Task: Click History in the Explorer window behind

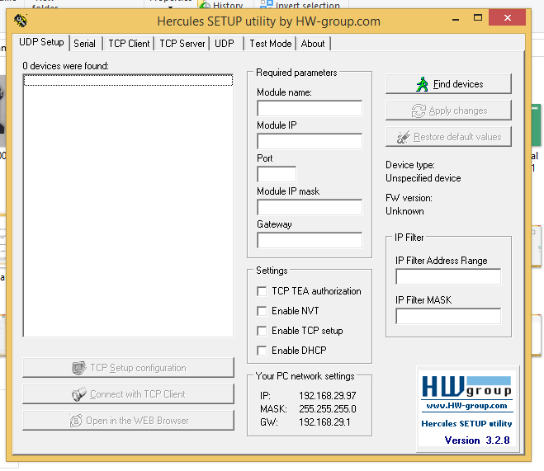Action: pos(221,5)
